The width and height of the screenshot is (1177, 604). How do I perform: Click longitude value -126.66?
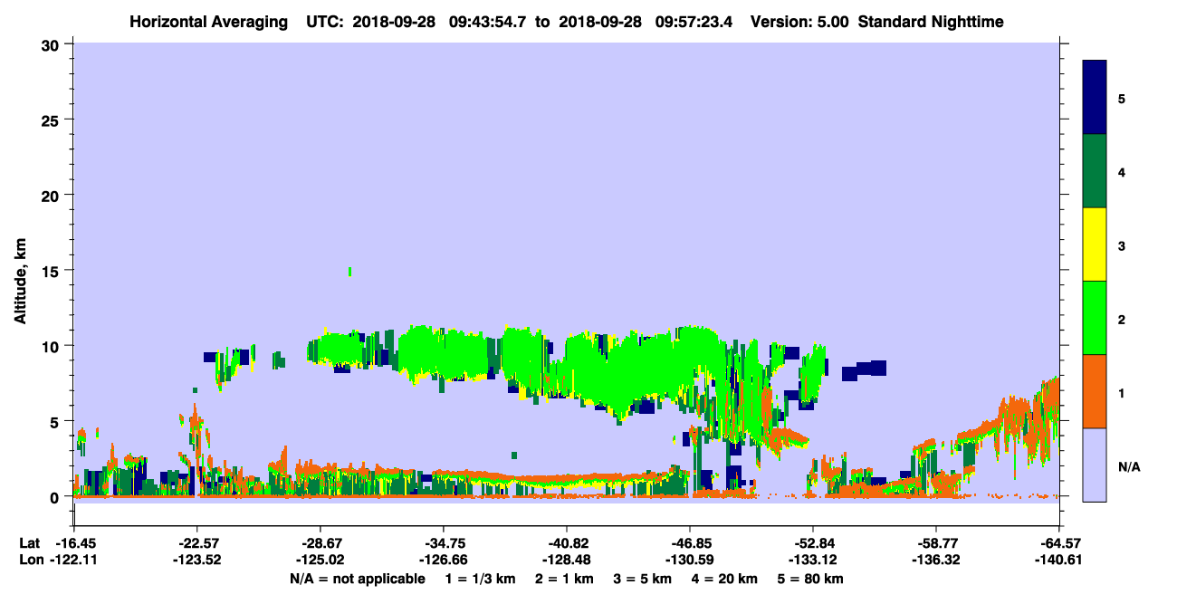[x=444, y=560]
